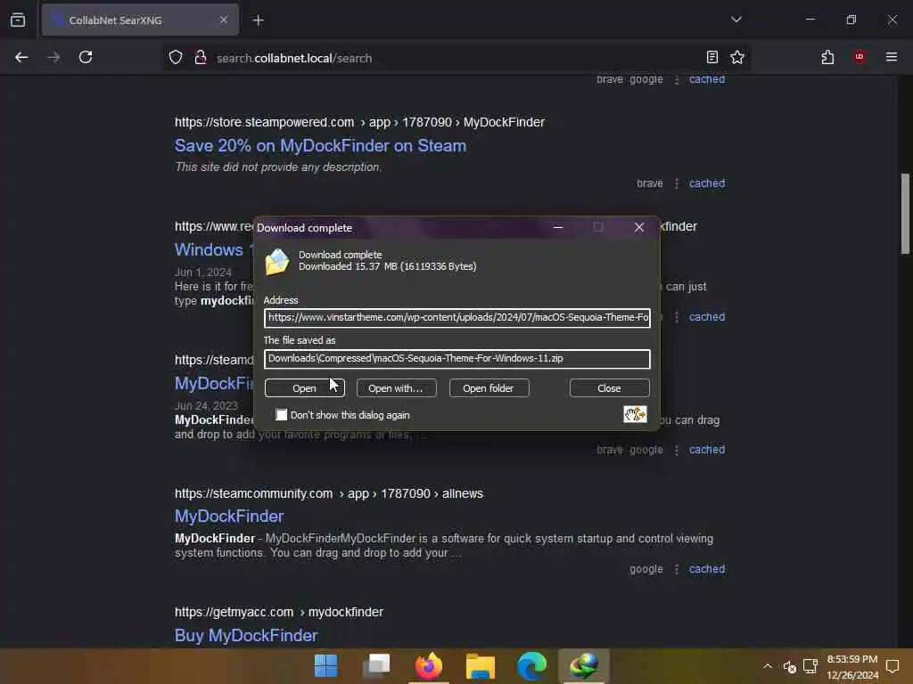Toggle reader view icon

pyautogui.click(x=712, y=57)
